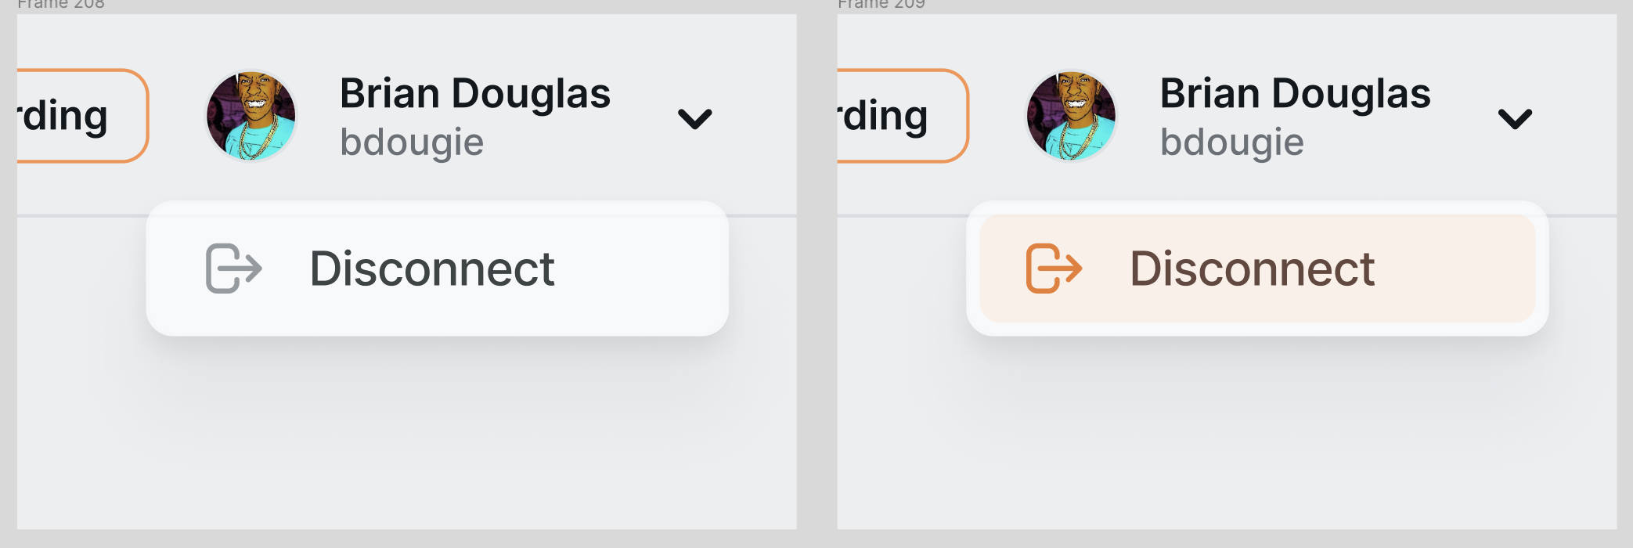Click the circular profile picture on the left

[251, 115]
